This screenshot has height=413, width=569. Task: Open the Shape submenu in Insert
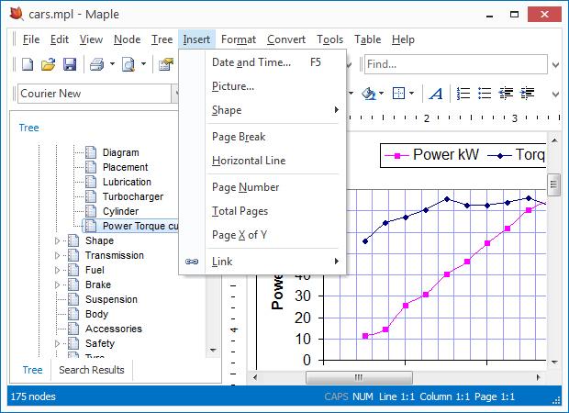[262, 110]
